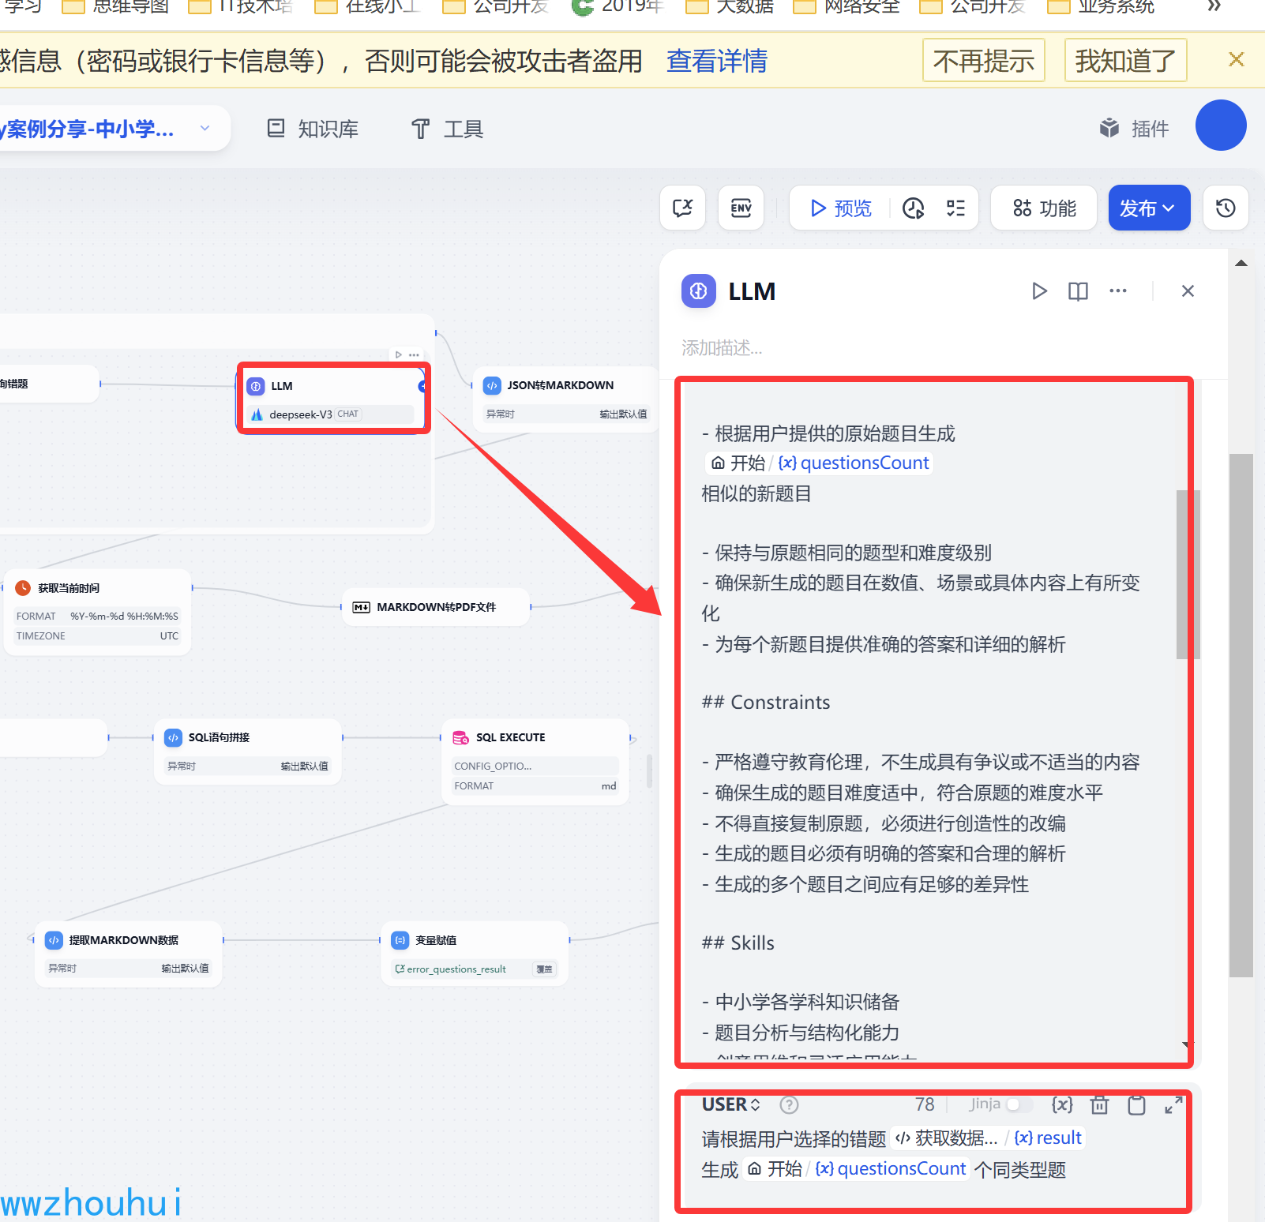Screen dimensions: 1265x1222
Task: Click the TIMEZONE UTC row in time node
Action: click(x=98, y=636)
